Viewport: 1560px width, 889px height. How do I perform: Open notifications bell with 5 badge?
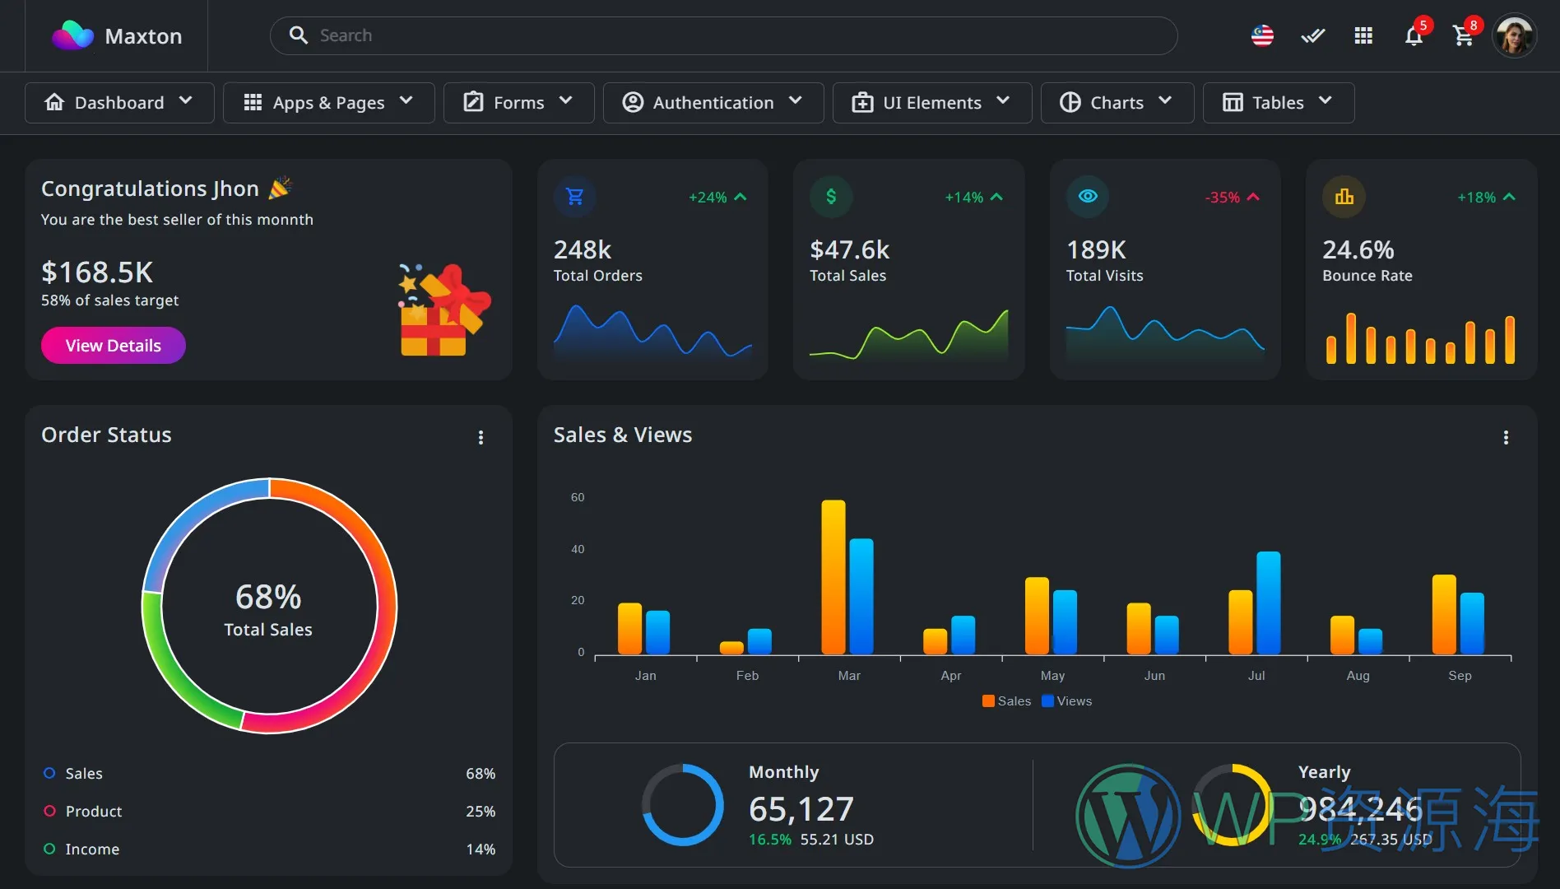tap(1414, 36)
